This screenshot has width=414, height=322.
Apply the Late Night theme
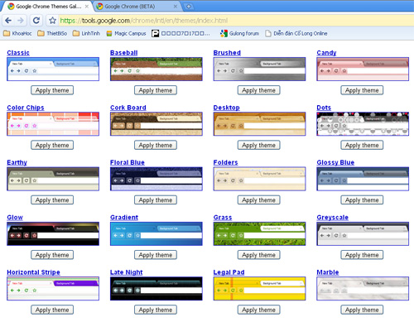click(156, 310)
